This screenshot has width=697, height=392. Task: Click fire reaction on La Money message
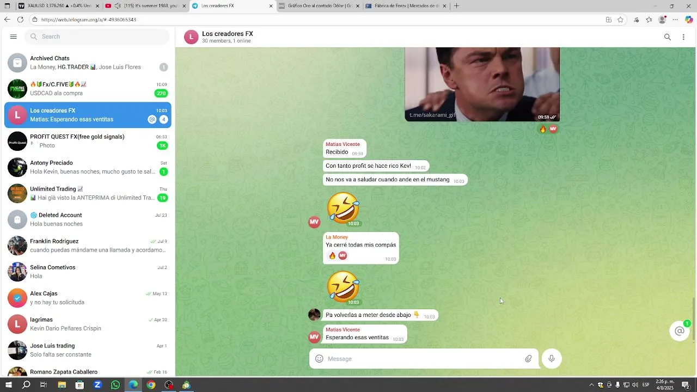332,255
